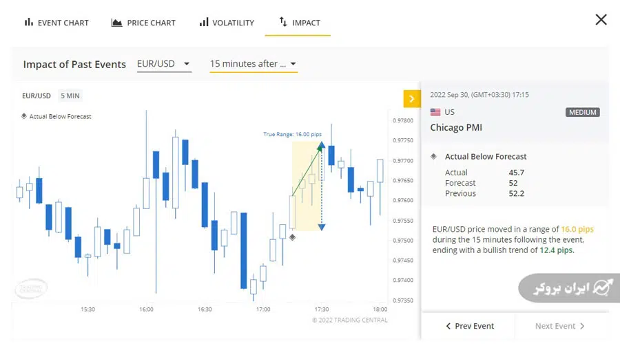620x350 pixels.
Task: Click the 5 MIN timeframe label
Action: tap(70, 96)
